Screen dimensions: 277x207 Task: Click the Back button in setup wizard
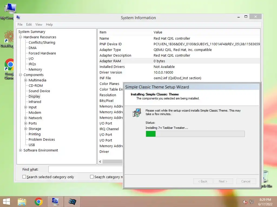coord(203,181)
